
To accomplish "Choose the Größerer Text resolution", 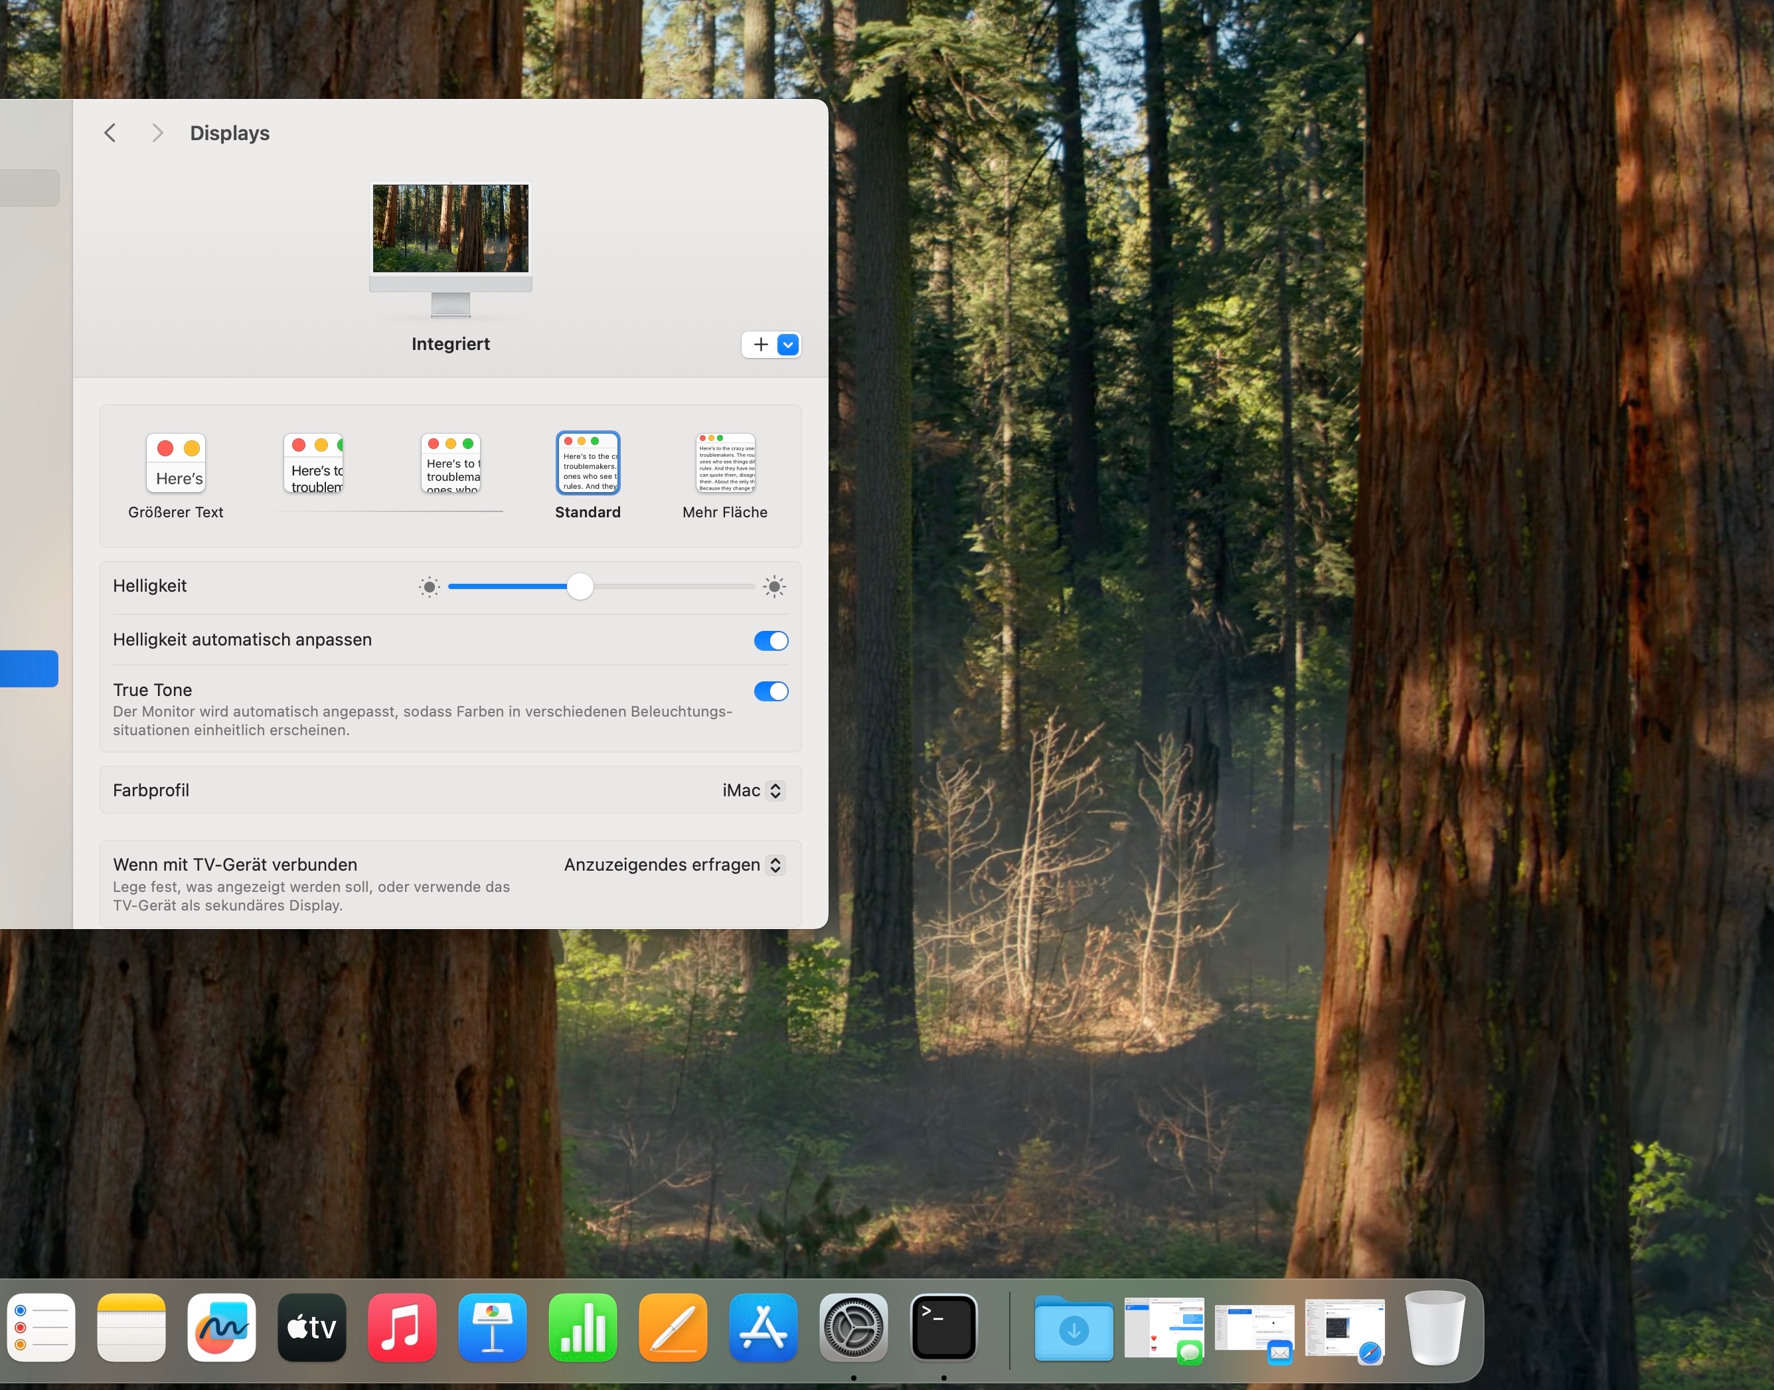I will [176, 463].
